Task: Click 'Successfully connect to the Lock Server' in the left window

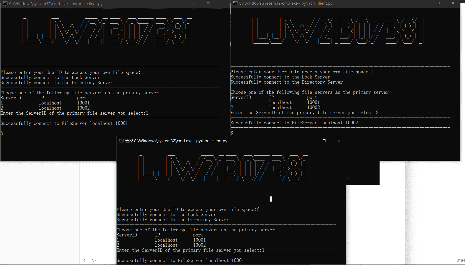Action: point(50,77)
